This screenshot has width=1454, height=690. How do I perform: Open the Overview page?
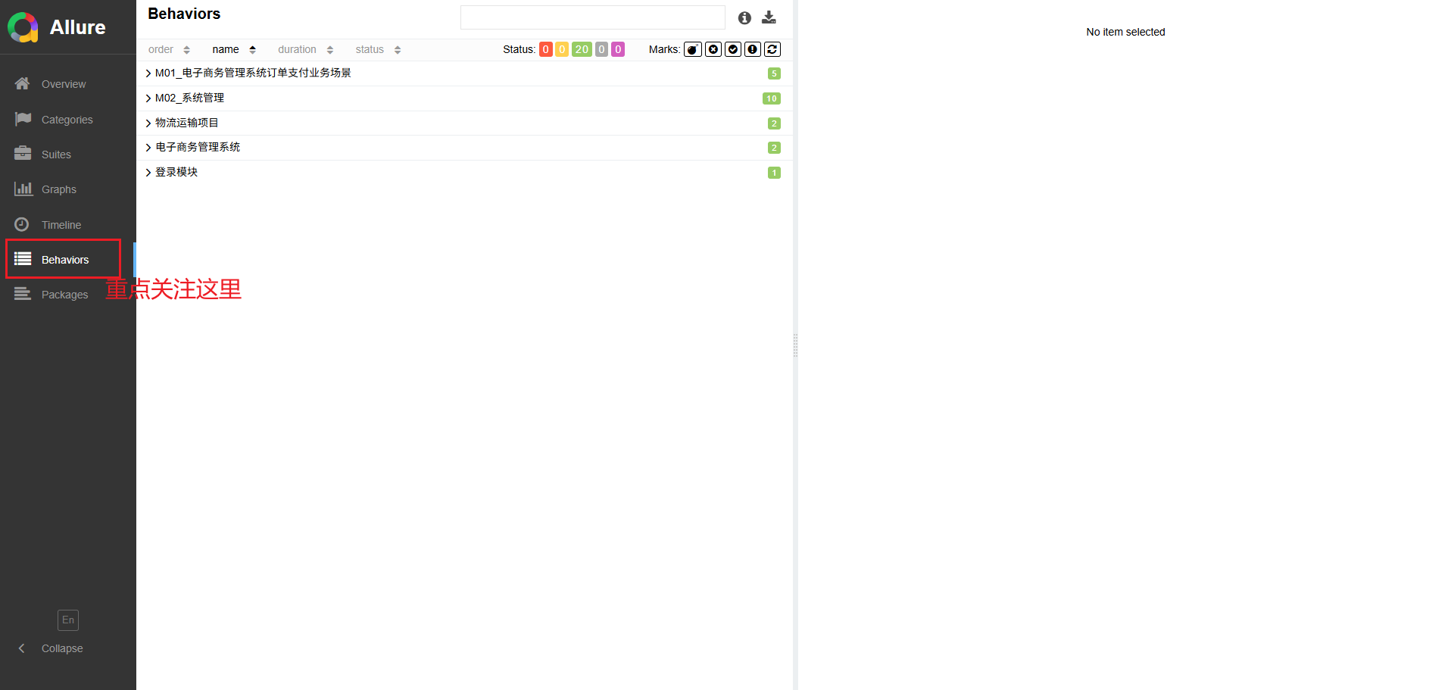[68, 84]
